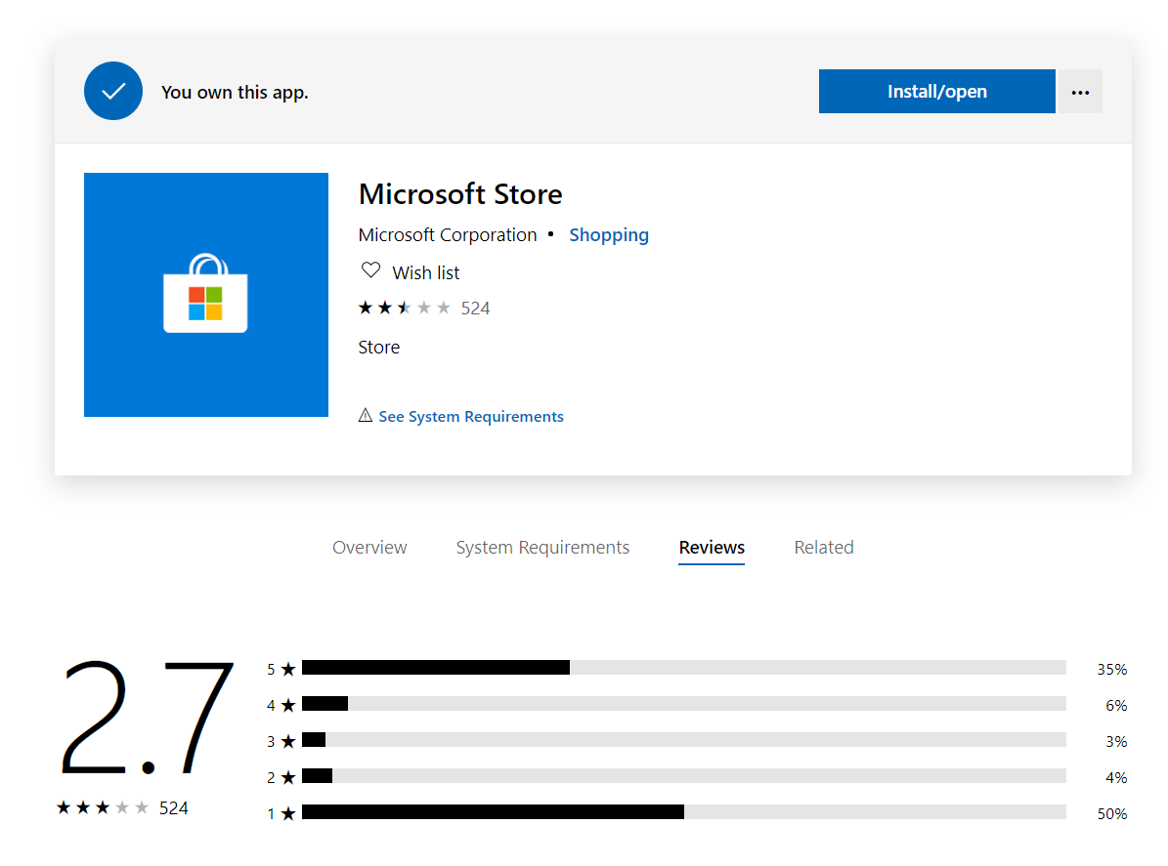
Task: Click the 3% label for 3 stars
Action: pyautogui.click(x=1116, y=742)
